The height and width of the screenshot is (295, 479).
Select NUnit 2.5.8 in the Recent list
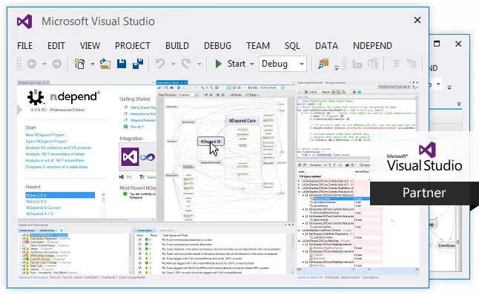[x=60, y=195]
